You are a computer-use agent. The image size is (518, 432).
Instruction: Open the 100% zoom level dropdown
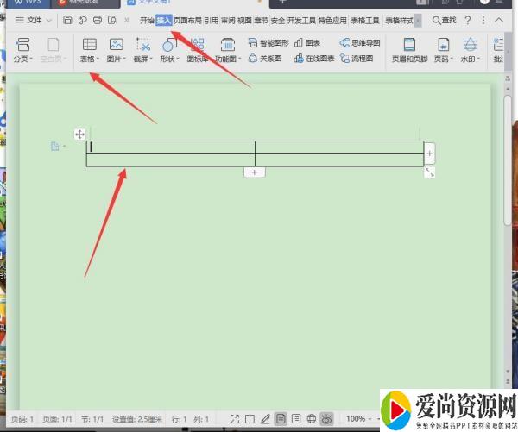[x=359, y=419]
